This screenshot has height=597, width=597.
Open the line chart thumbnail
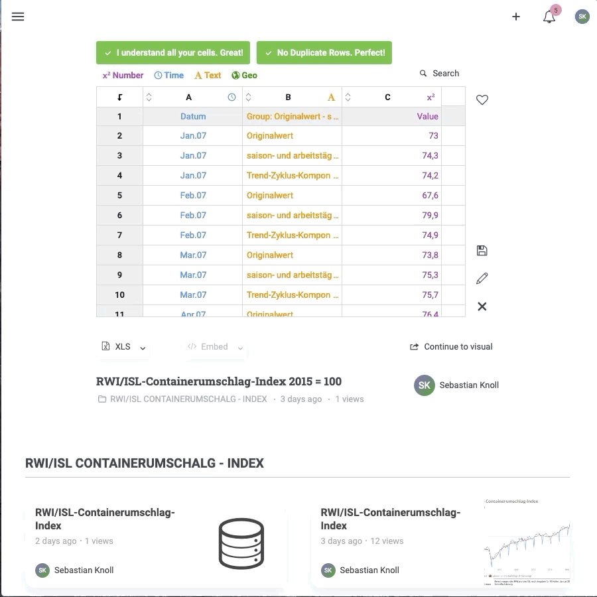pyautogui.click(x=527, y=542)
